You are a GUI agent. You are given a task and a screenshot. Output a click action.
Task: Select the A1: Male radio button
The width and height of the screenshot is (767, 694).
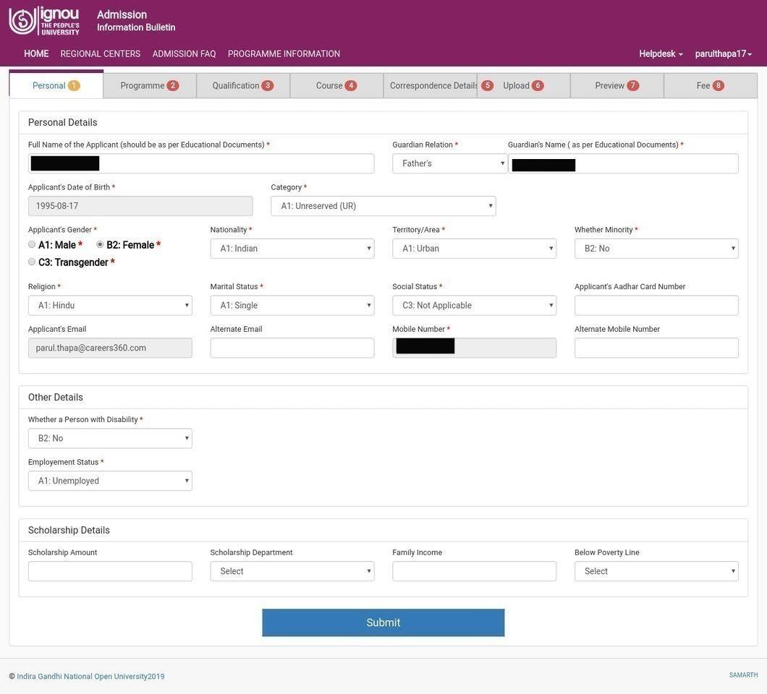point(32,245)
